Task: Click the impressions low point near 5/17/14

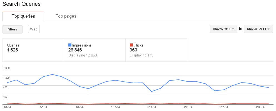Action: pyautogui.click(x=151, y=91)
